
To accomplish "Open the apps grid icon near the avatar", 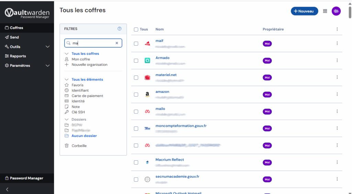I will pyautogui.click(x=325, y=11).
